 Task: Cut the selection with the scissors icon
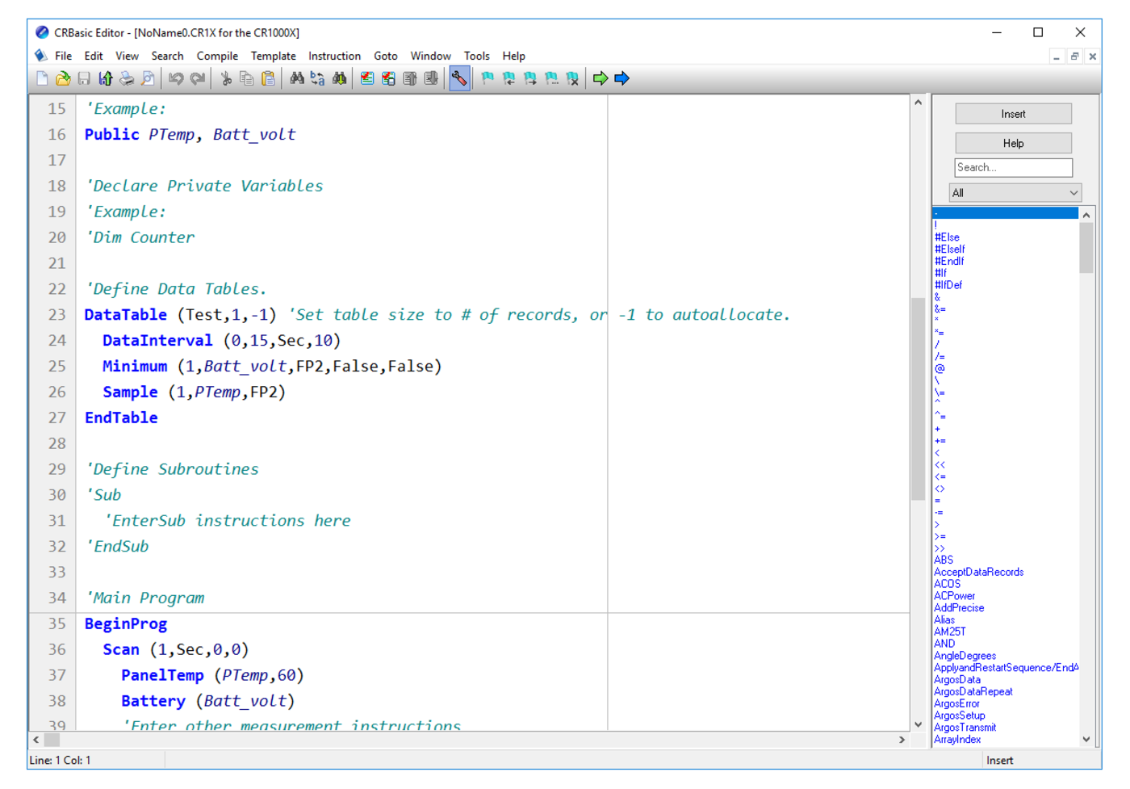click(x=226, y=78)
